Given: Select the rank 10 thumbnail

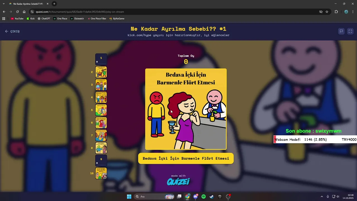Looking at the screenshot, I should [101, 173].
